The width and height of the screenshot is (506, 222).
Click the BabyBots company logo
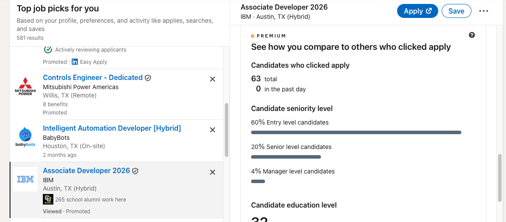(x=25, y=137)
